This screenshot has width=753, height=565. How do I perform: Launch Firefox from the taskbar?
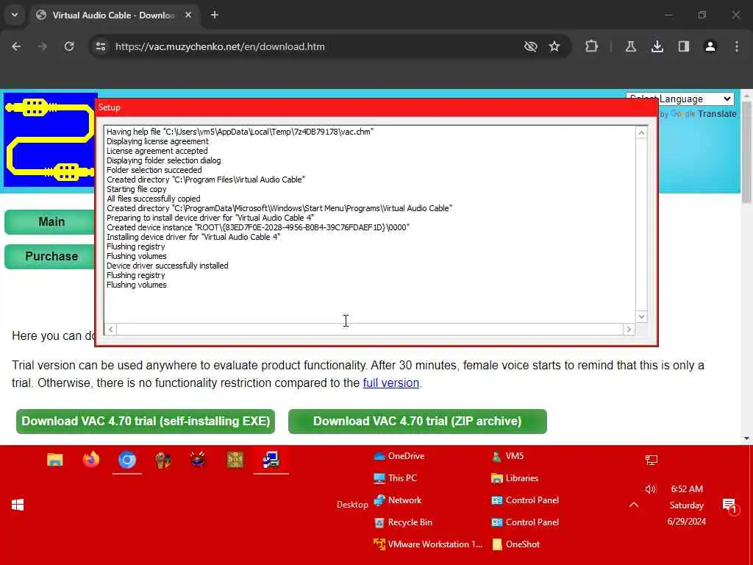tap(90, 461)
